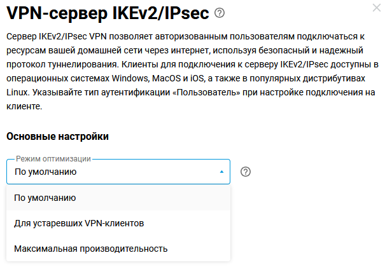Click the selected value in the optimization field
The image size is (385, 267).
coord(45,172)
